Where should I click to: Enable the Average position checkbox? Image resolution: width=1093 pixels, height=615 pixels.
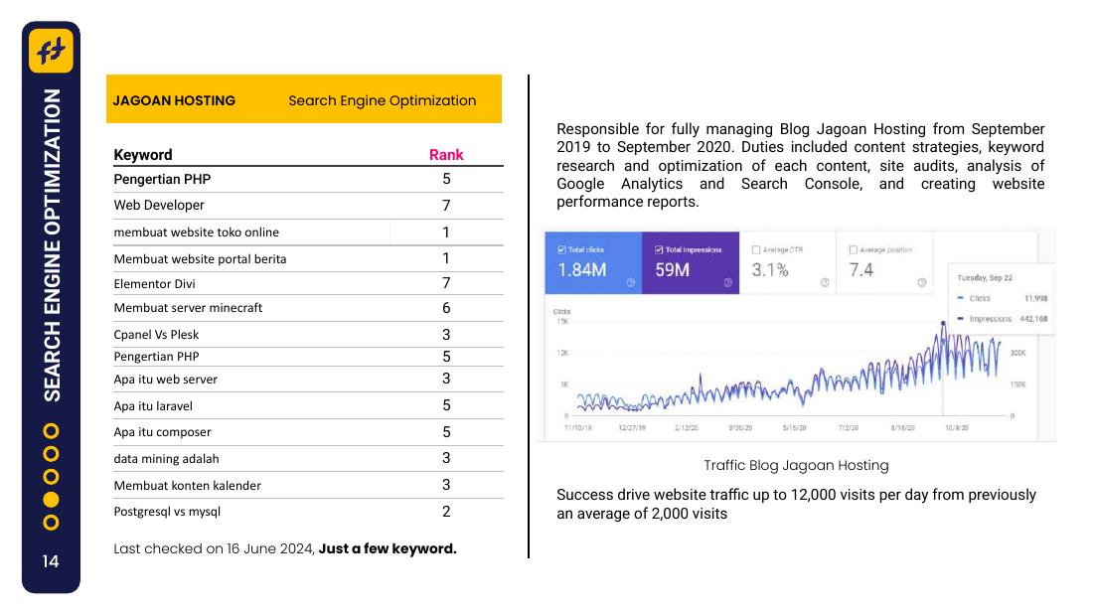[x=853, y=249]
